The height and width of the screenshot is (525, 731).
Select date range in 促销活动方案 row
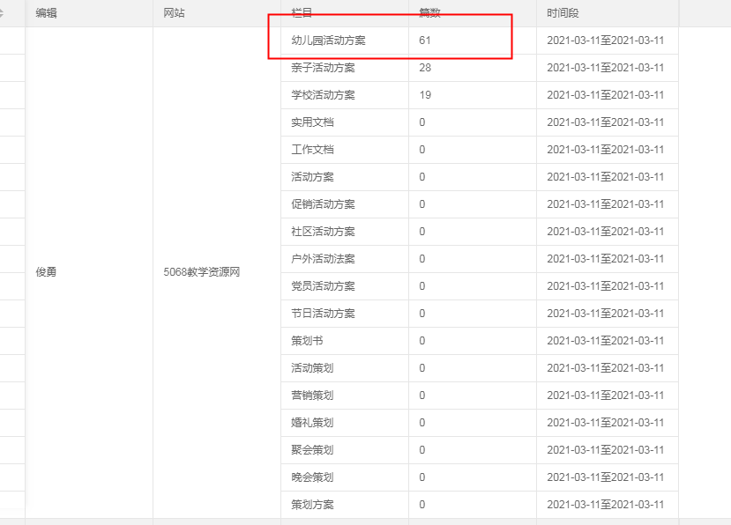[605, 204]
